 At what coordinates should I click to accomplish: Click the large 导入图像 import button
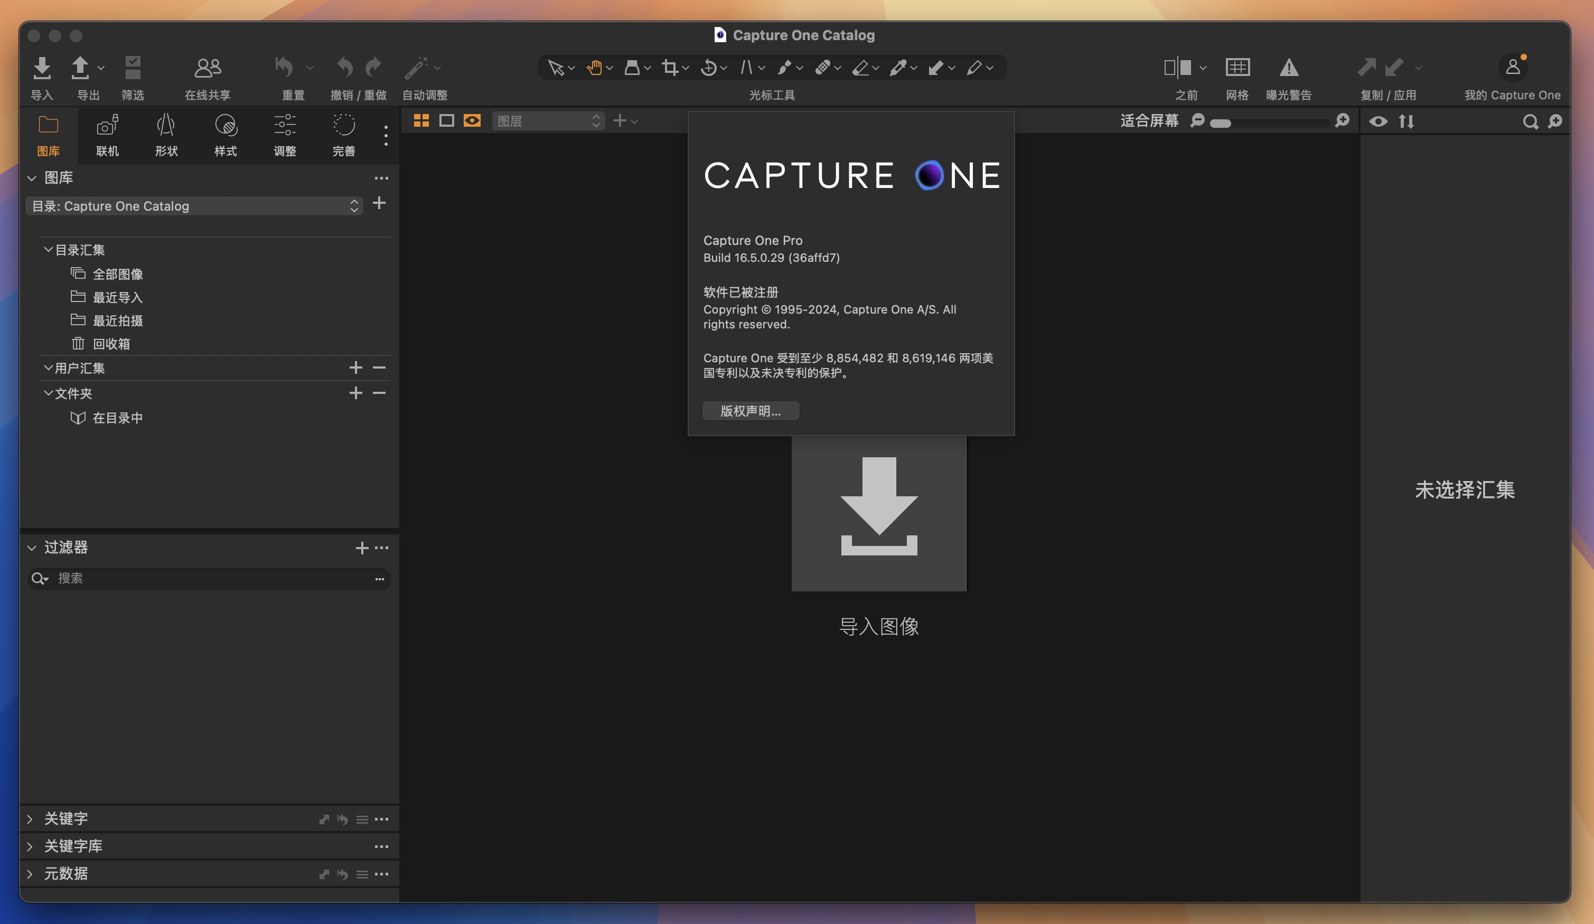click(879, 513)
